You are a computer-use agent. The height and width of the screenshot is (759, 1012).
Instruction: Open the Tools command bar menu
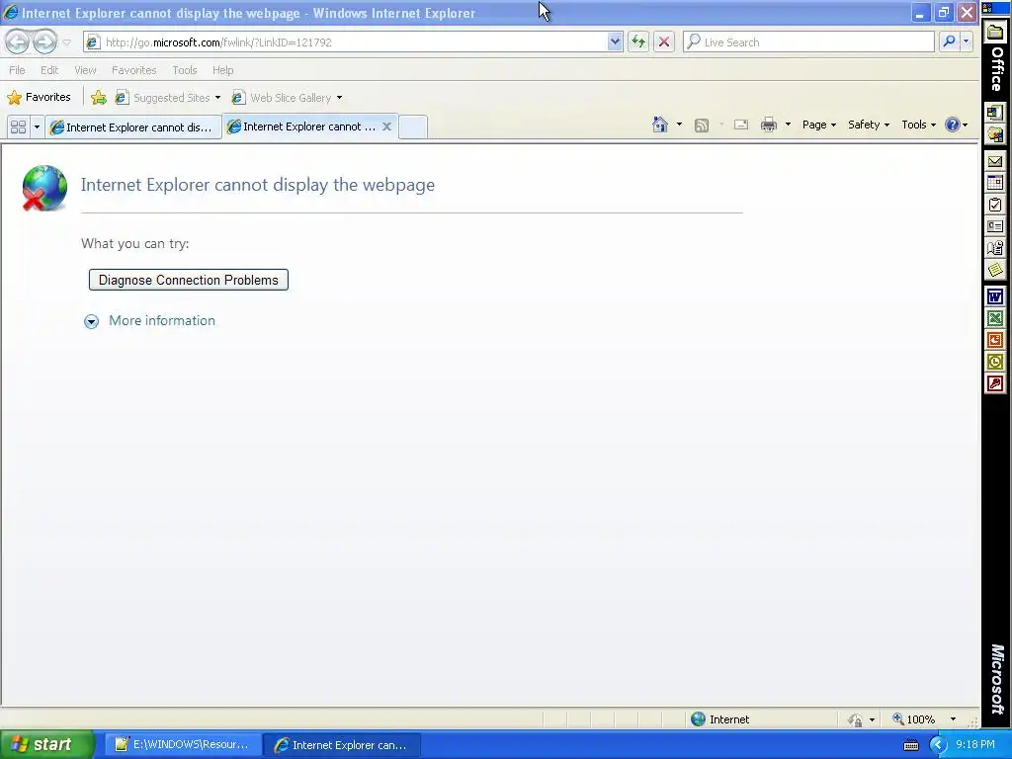918,125
